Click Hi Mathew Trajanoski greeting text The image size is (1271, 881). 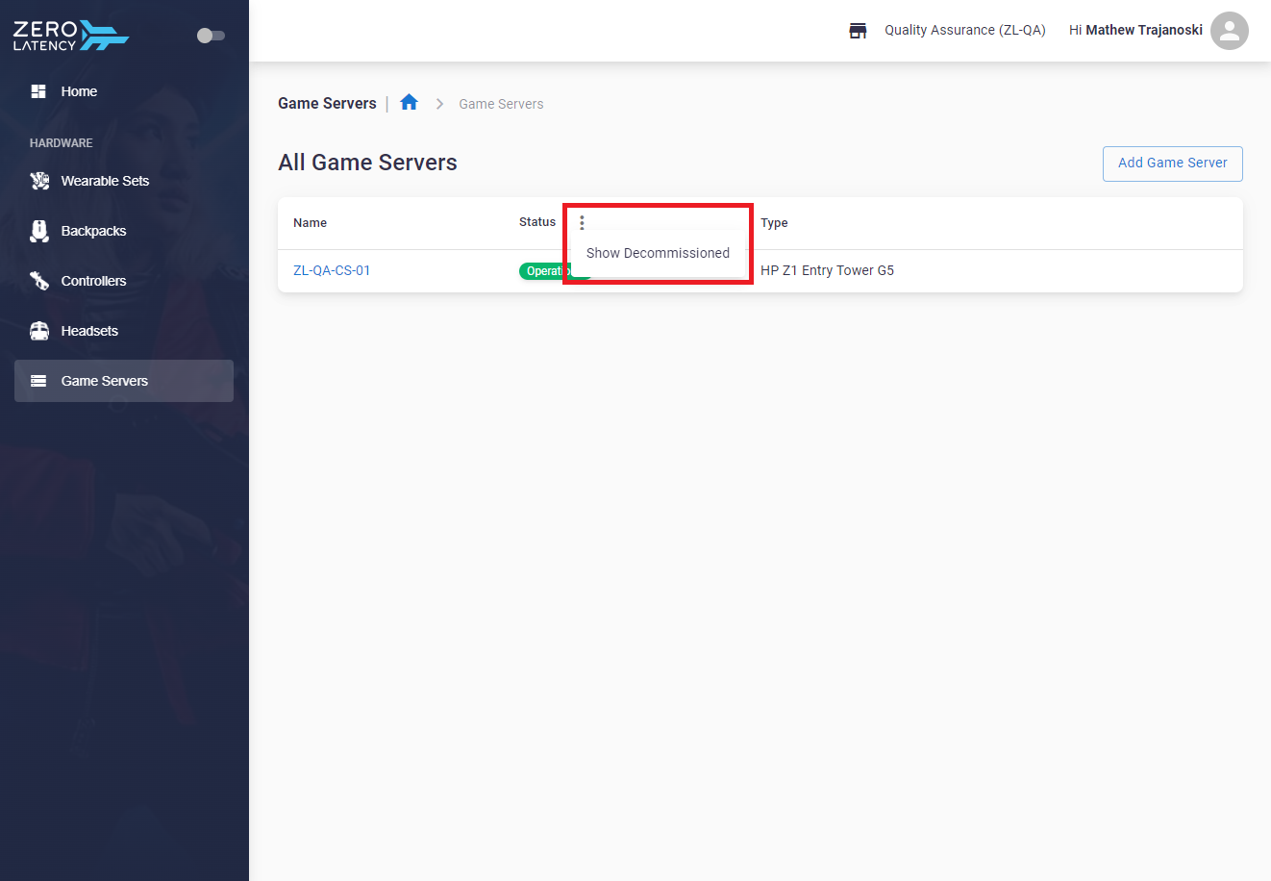(x=1135, y=30)
